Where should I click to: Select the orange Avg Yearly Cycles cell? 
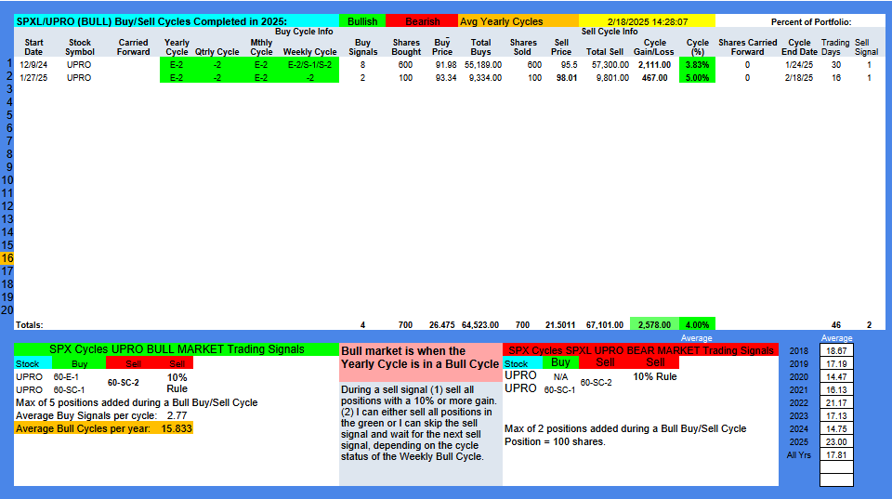[518, 21]
